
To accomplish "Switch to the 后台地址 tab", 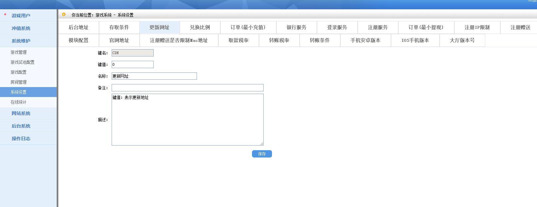I will [79, 28].
